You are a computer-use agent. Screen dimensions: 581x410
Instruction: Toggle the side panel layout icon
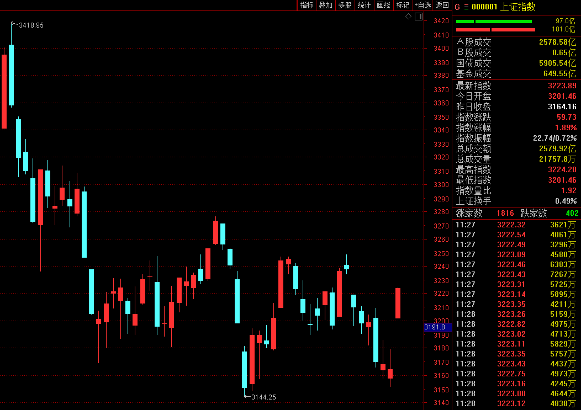tap(419, 17)
